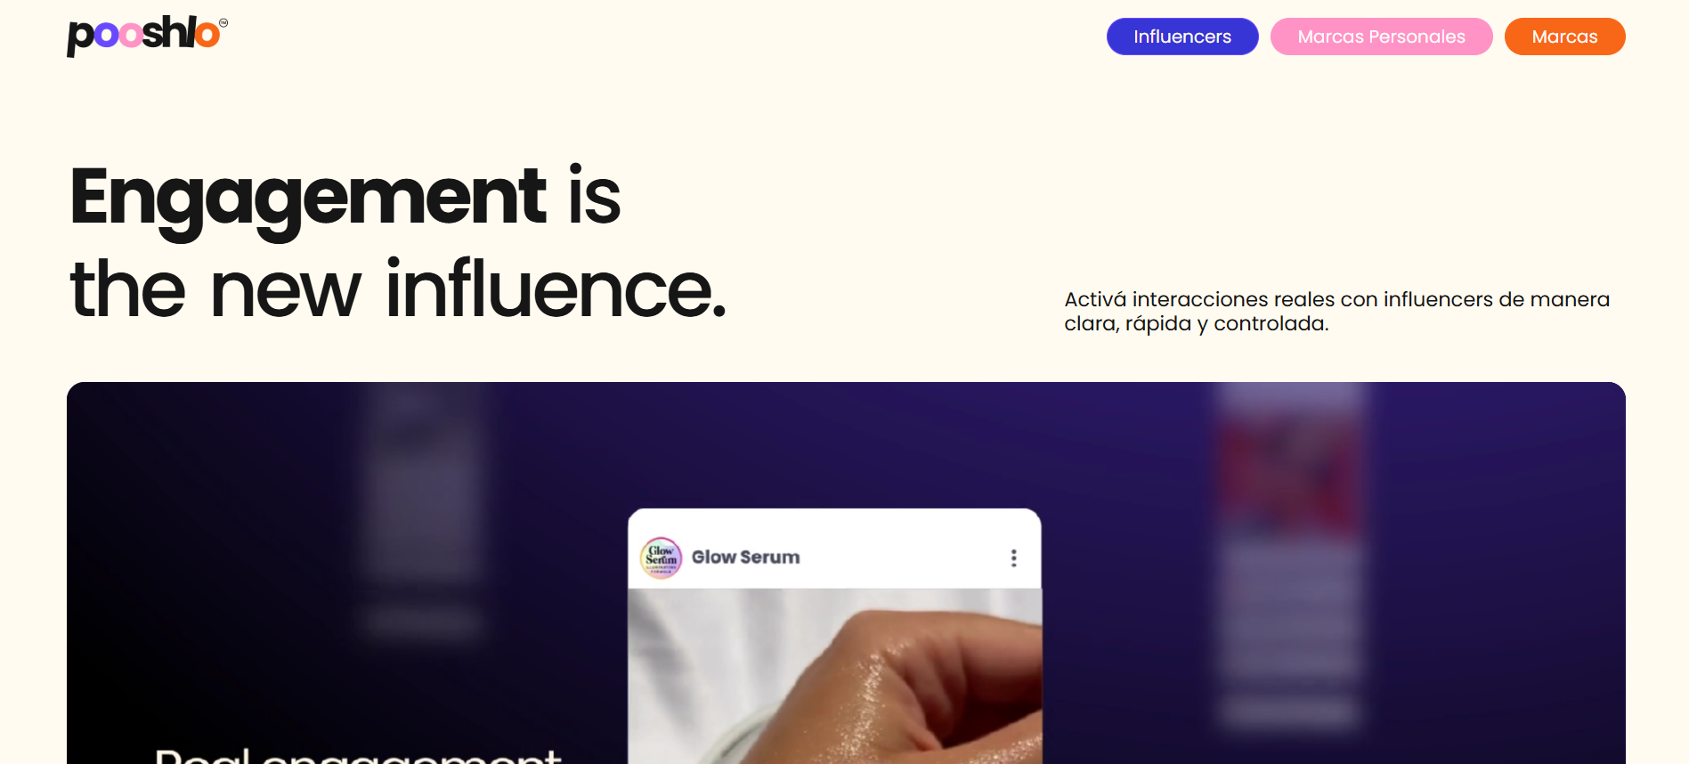
Task: Click the blurred caption under right card
Action: tap(1289, 711)
